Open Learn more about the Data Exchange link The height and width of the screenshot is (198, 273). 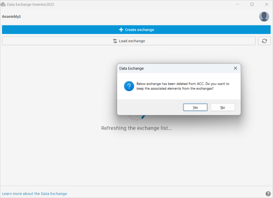coord(34,194)
